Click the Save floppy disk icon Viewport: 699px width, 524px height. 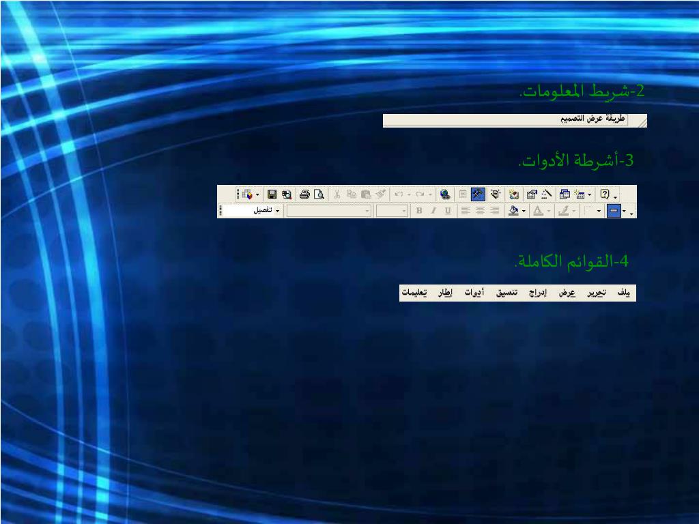272,194
